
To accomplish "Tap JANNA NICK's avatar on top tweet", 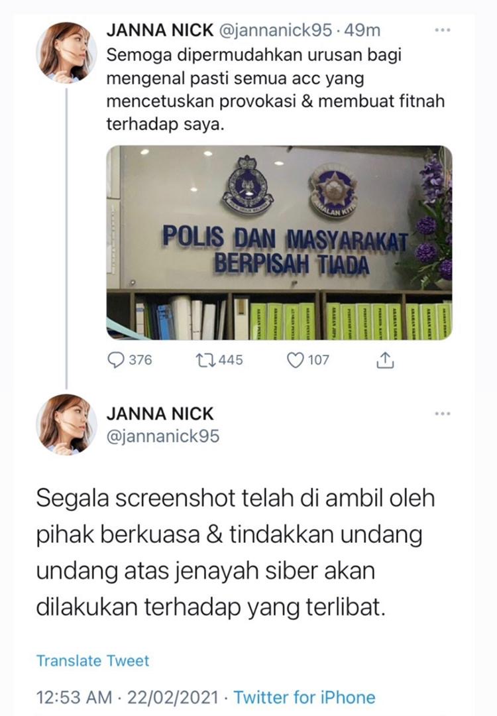I will [67, 52].
